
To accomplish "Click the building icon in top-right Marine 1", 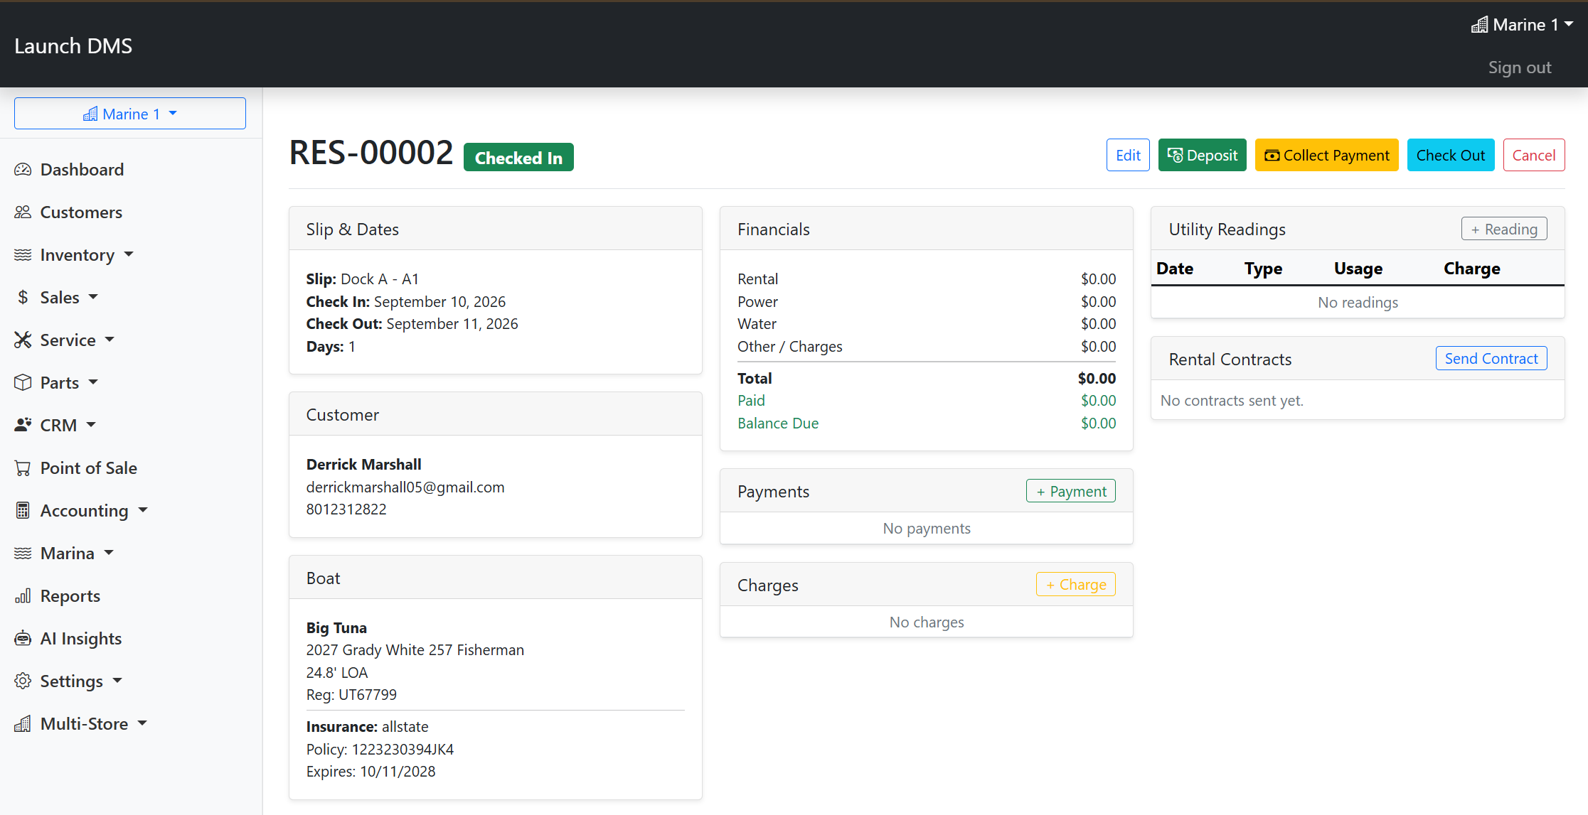I will 1479,25.
